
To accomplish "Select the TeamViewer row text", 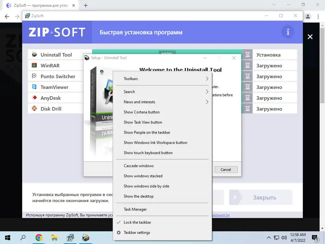I will click(54, 87).
